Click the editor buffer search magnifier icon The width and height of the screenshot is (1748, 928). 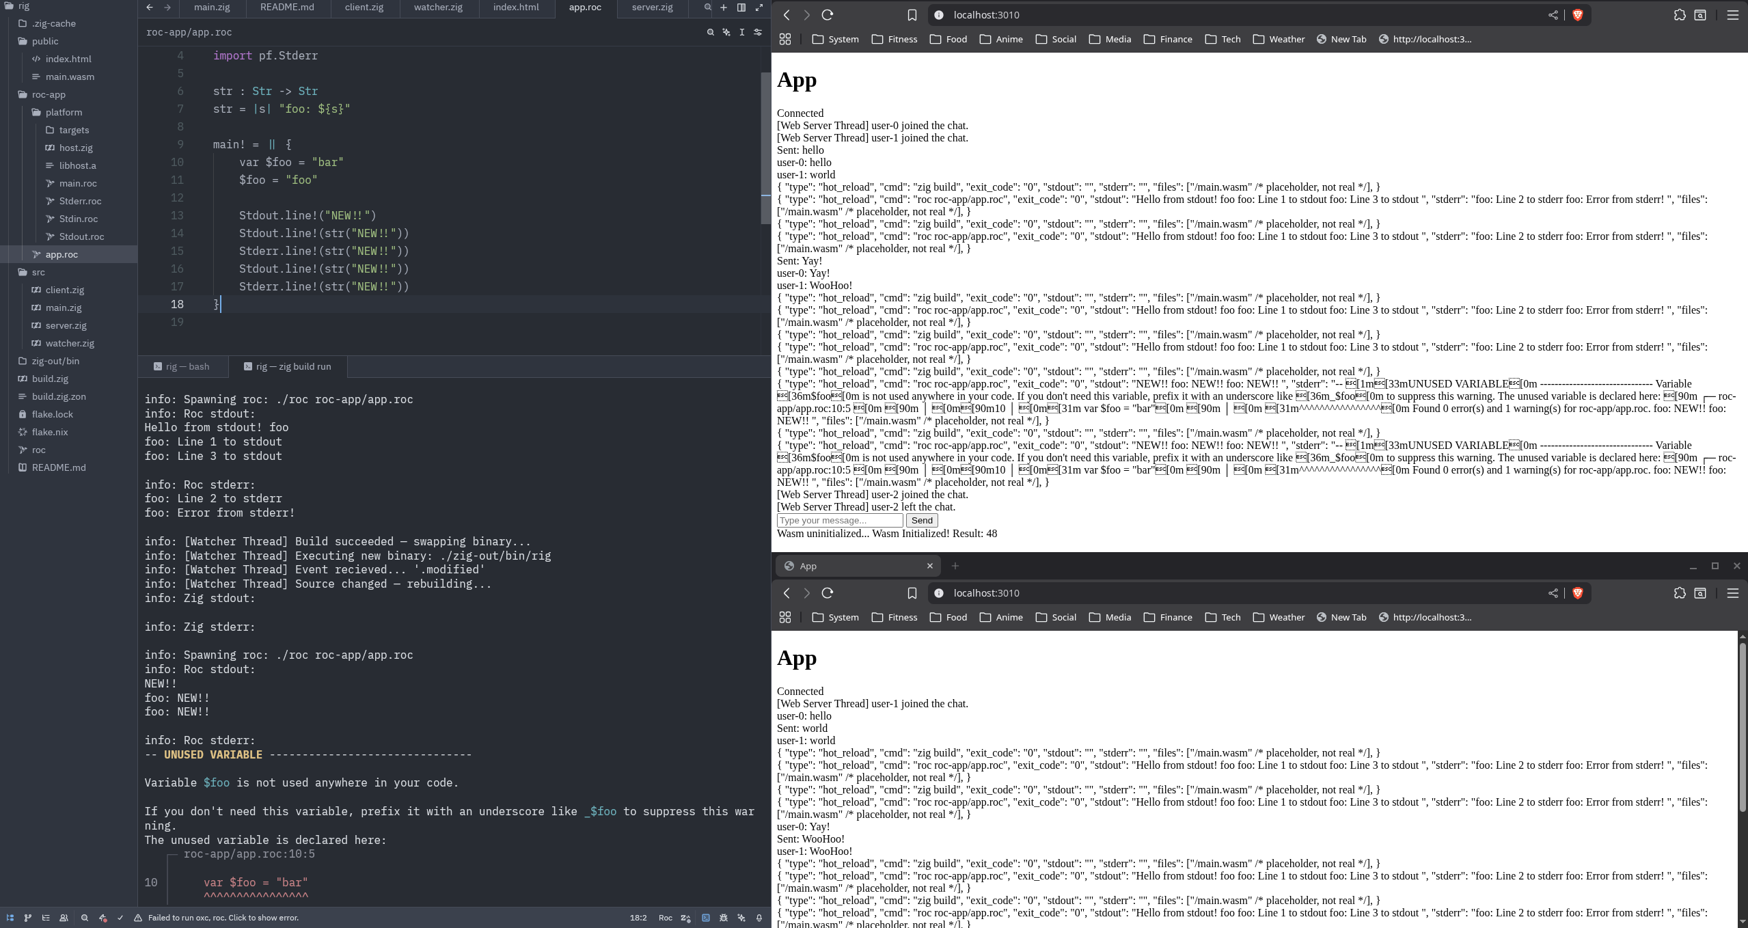pyautogui.click(x=710, y=32)
